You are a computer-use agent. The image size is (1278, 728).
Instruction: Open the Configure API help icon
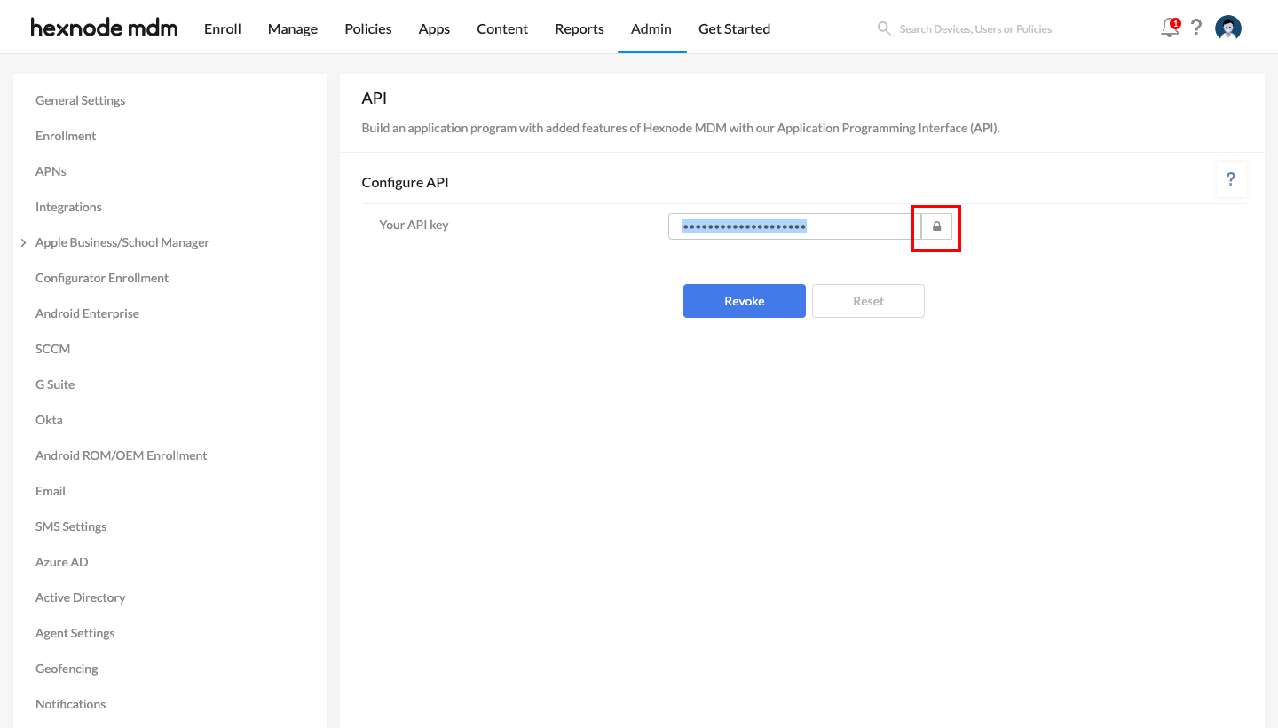point(1231,179)
